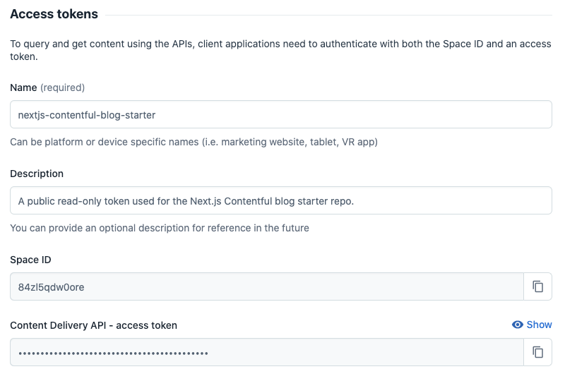This screenshot has height=381, width=565.
Task: Click the Space ID label
Action: pyautogui.click(x=30, y=260)
